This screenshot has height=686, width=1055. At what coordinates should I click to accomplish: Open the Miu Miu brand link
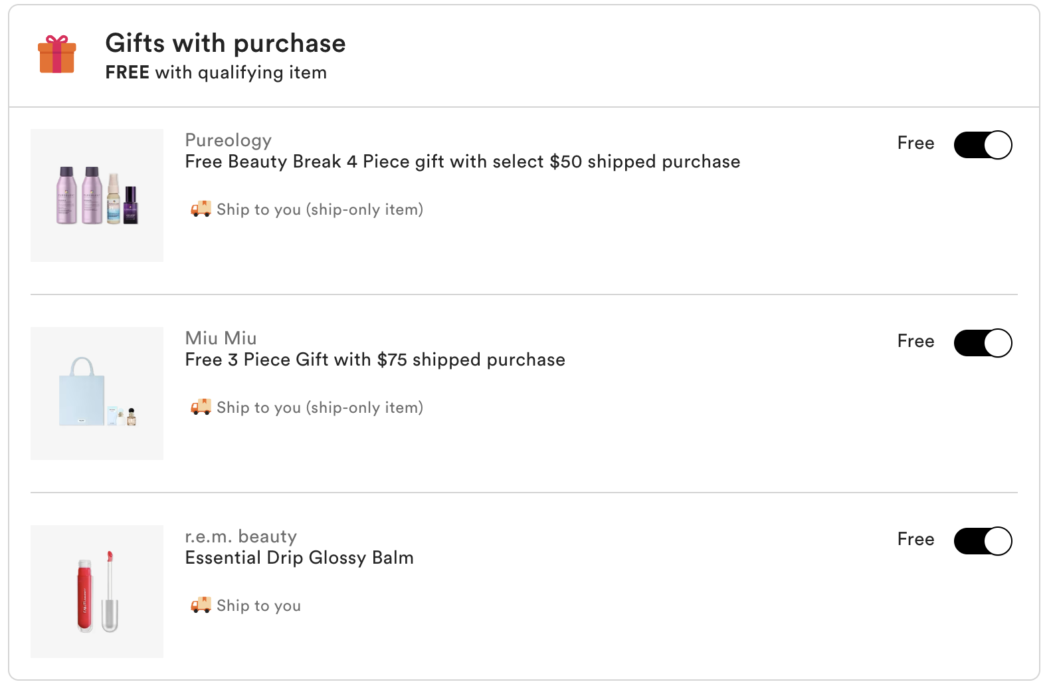pyautogui.click(x=221, y=338)
